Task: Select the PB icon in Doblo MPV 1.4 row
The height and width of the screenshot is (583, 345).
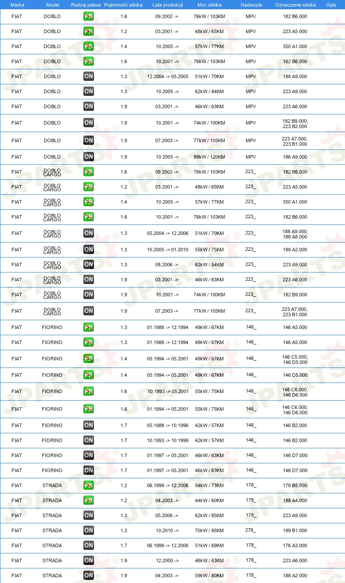Action: click(x=89, y=46)
